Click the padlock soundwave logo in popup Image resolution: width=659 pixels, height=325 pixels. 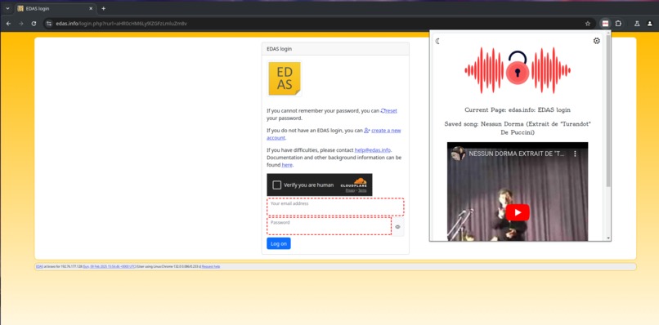[518, 70]
